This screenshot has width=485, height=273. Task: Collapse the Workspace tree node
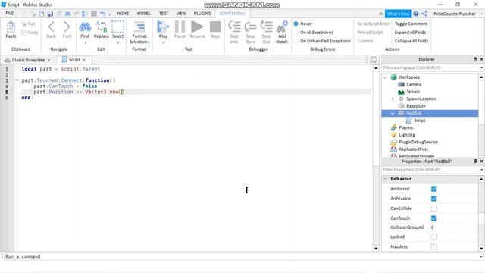tap(385, 77)
